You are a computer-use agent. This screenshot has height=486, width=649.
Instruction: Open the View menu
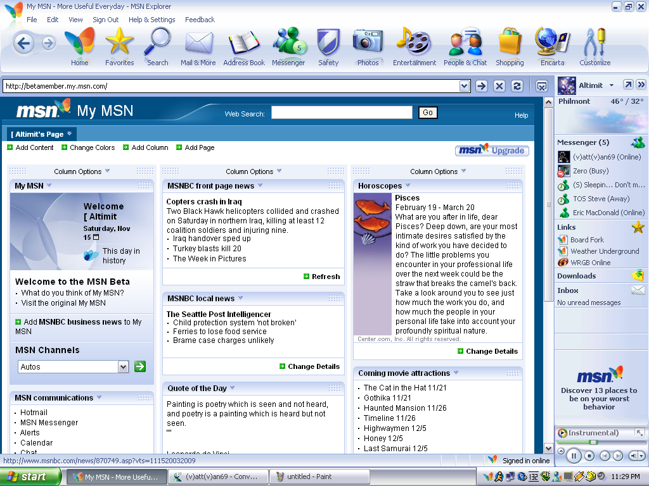[75, 20]
